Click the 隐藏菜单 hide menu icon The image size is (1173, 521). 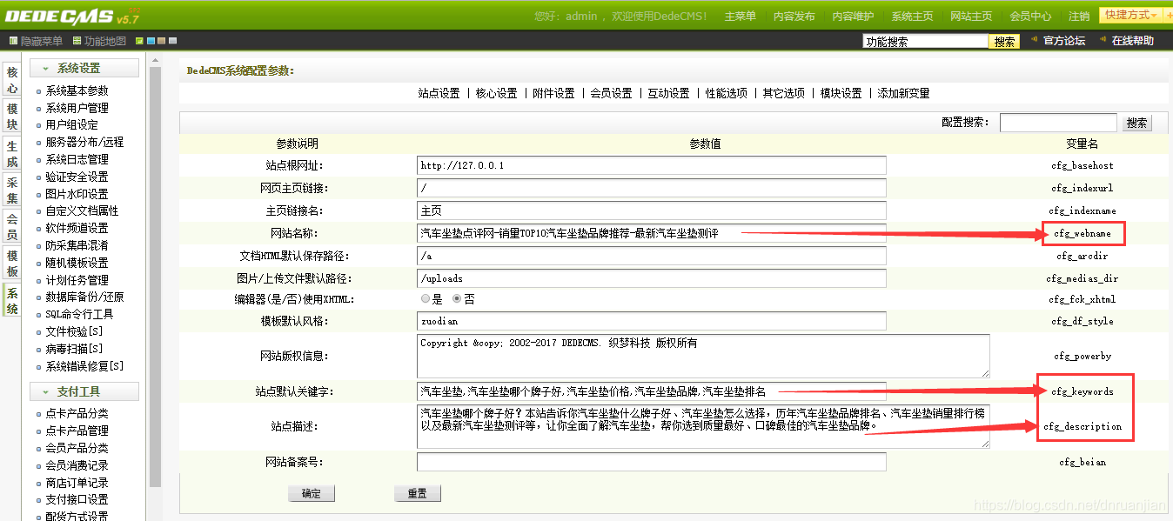point(13,41)
